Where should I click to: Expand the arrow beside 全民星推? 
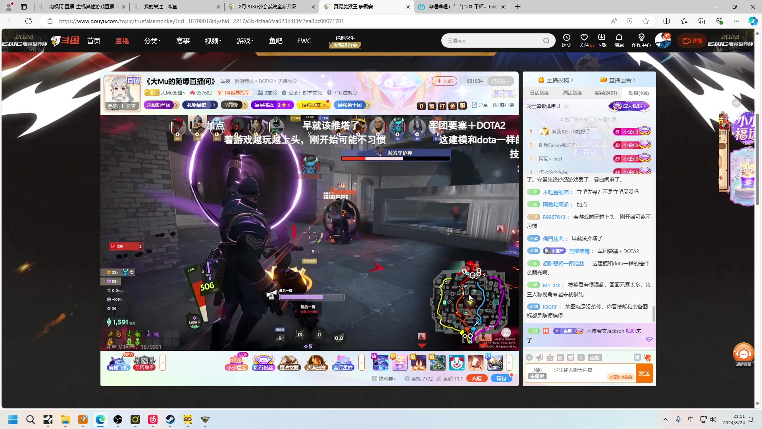[362, 363]
